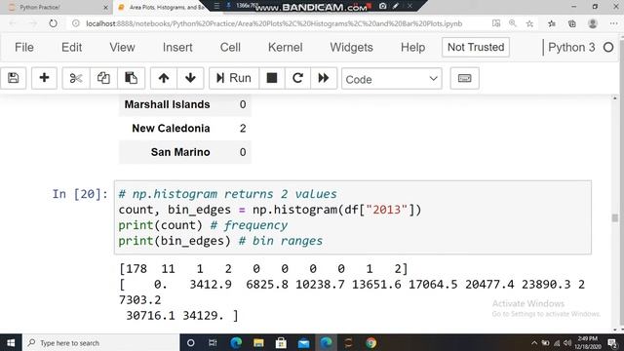
Task: Click inside code cell In [20]
Action: pyautogui.click(x=353, y=217)
